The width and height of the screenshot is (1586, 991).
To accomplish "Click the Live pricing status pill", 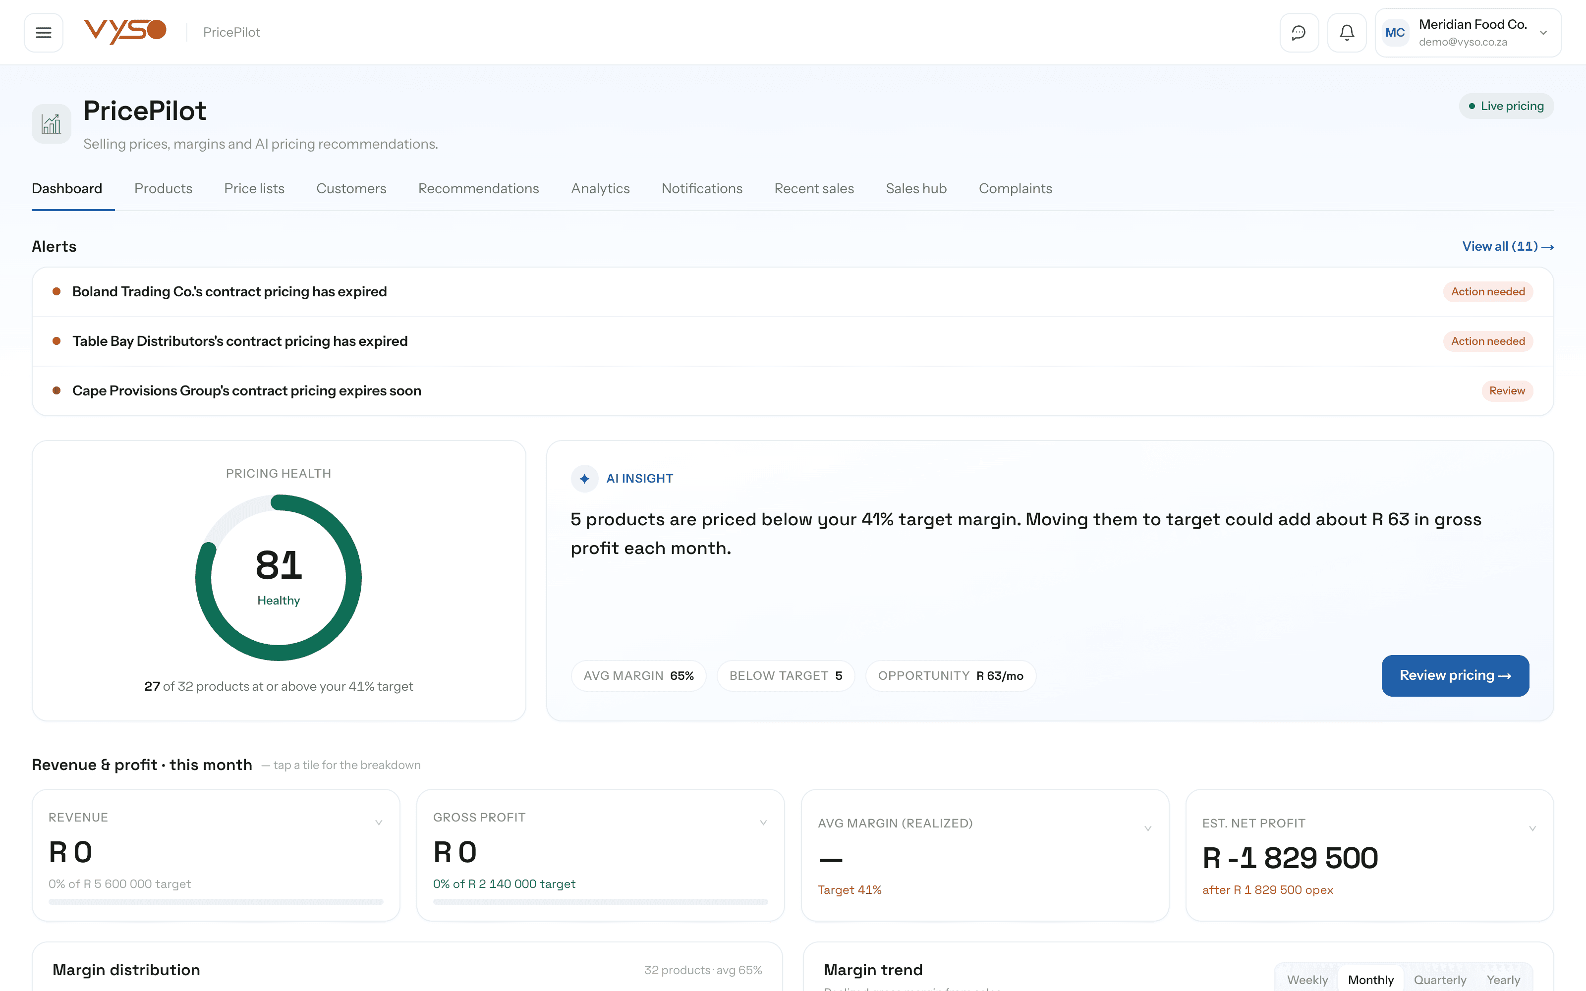I will 1506,106.
